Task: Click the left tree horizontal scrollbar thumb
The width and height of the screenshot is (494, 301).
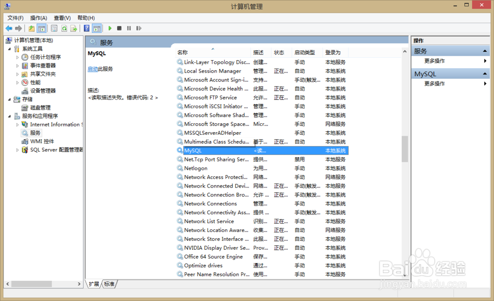Action: point(32,284)
